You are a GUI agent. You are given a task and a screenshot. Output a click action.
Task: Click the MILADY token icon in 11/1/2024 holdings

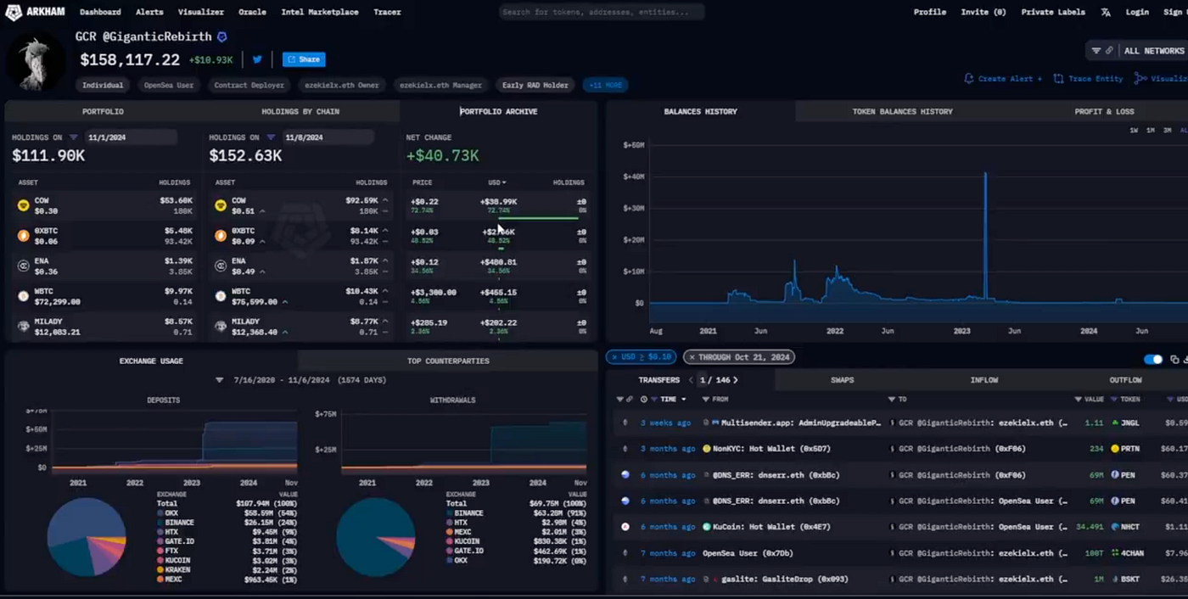24,326
